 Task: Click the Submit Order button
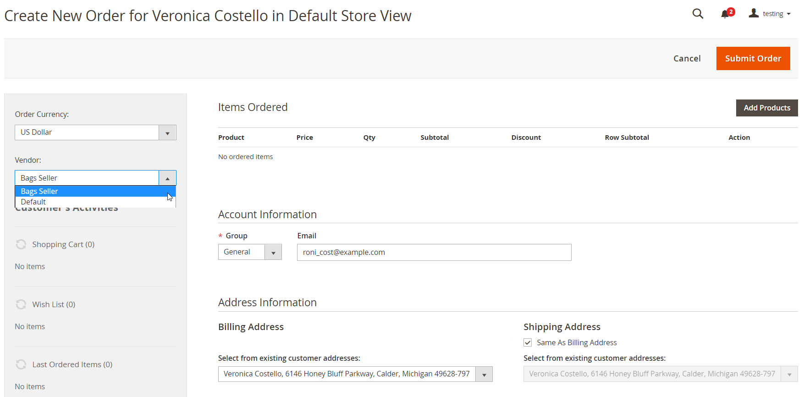click(753, 59)
